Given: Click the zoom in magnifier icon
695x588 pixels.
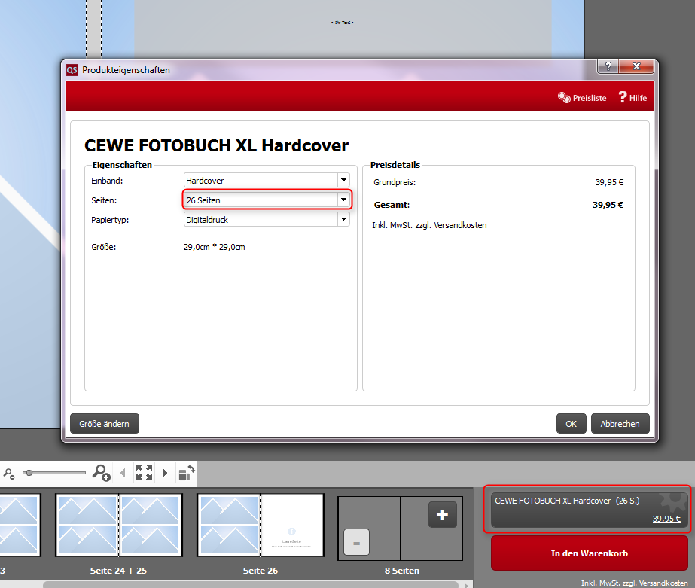Looking at the screenshot, I should pos(101,473).
